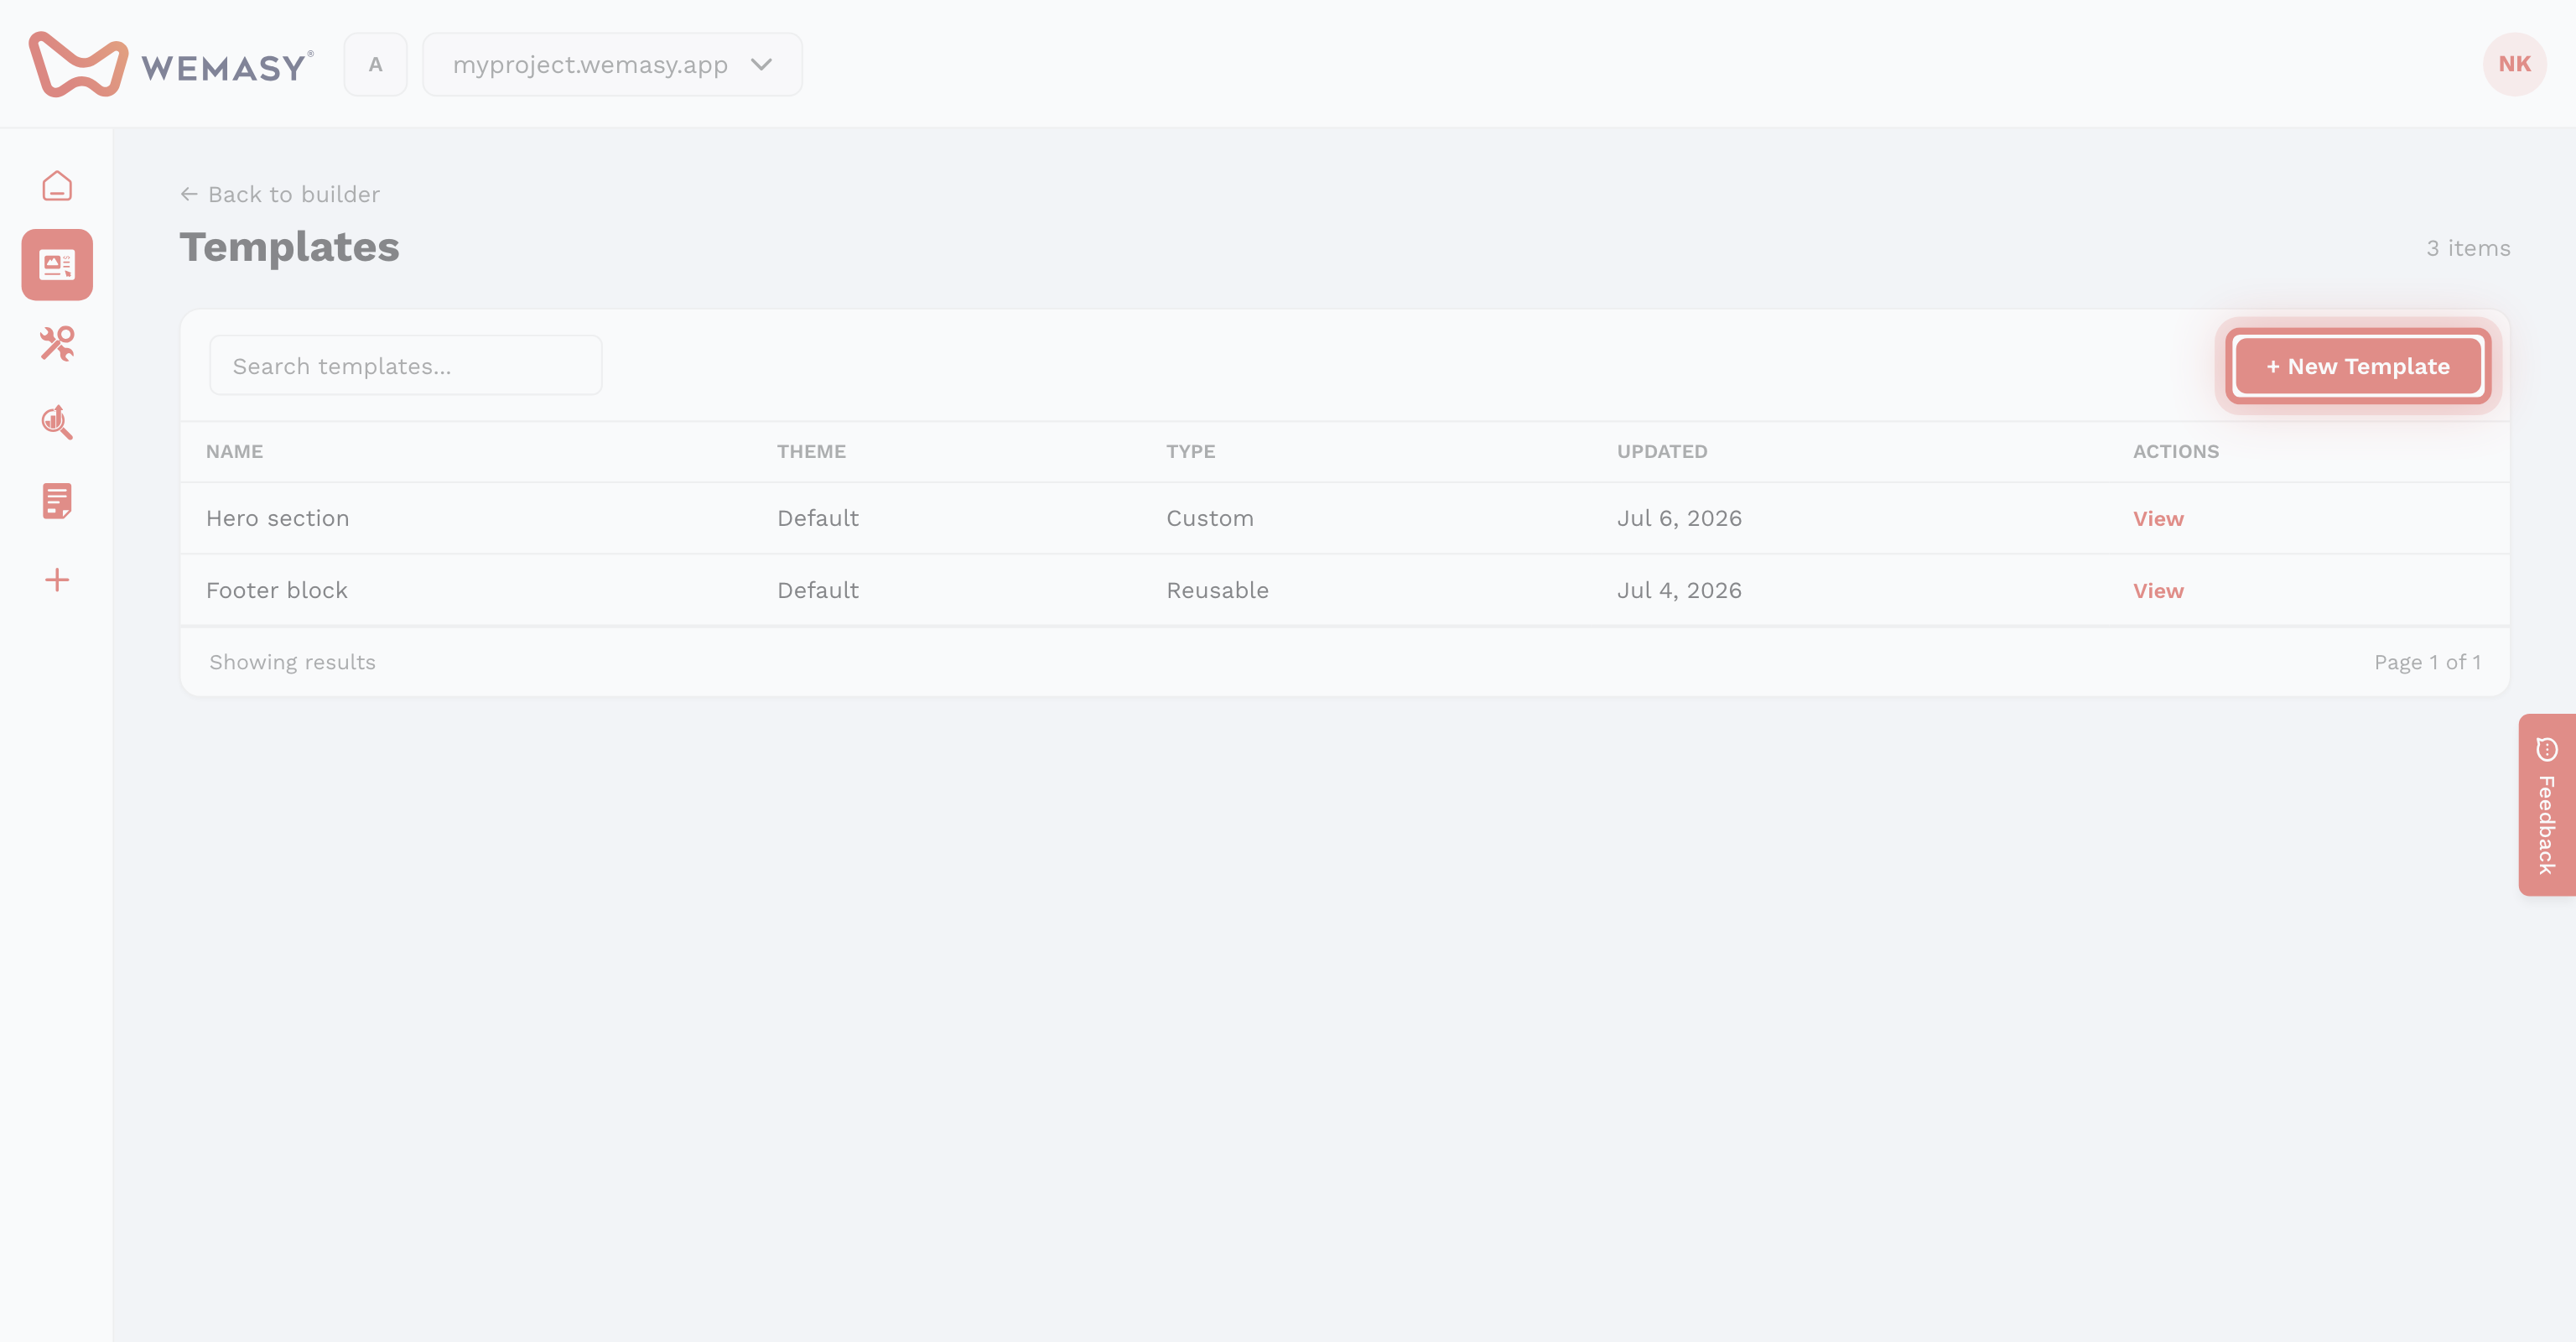Click the Jul 6, 2026 date

click(x=1679, y=519)
